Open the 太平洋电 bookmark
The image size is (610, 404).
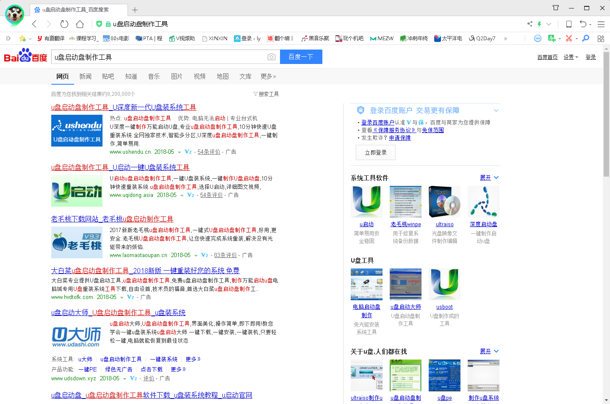[448, 39]
